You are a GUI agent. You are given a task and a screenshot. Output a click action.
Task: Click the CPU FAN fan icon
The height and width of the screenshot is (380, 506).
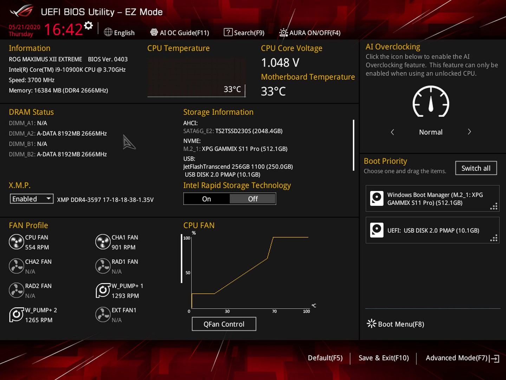16,242
